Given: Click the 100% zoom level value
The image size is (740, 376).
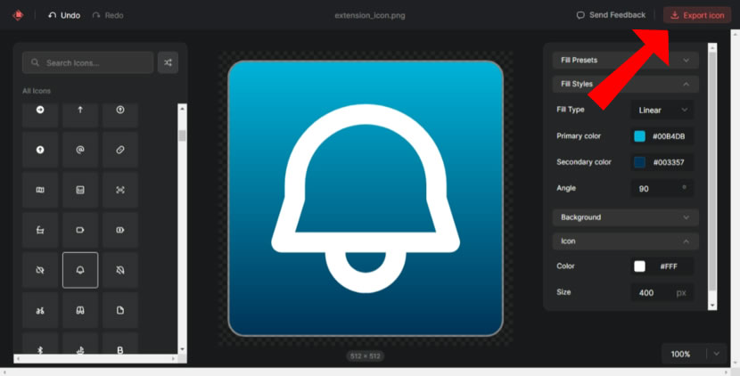Looking at the screenshot, I should [x=680, y=355].
